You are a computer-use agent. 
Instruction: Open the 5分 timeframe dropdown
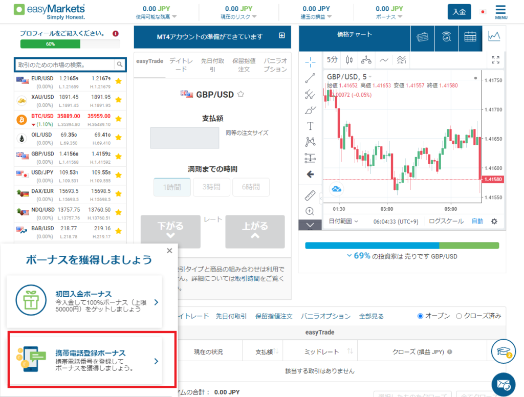332,60
